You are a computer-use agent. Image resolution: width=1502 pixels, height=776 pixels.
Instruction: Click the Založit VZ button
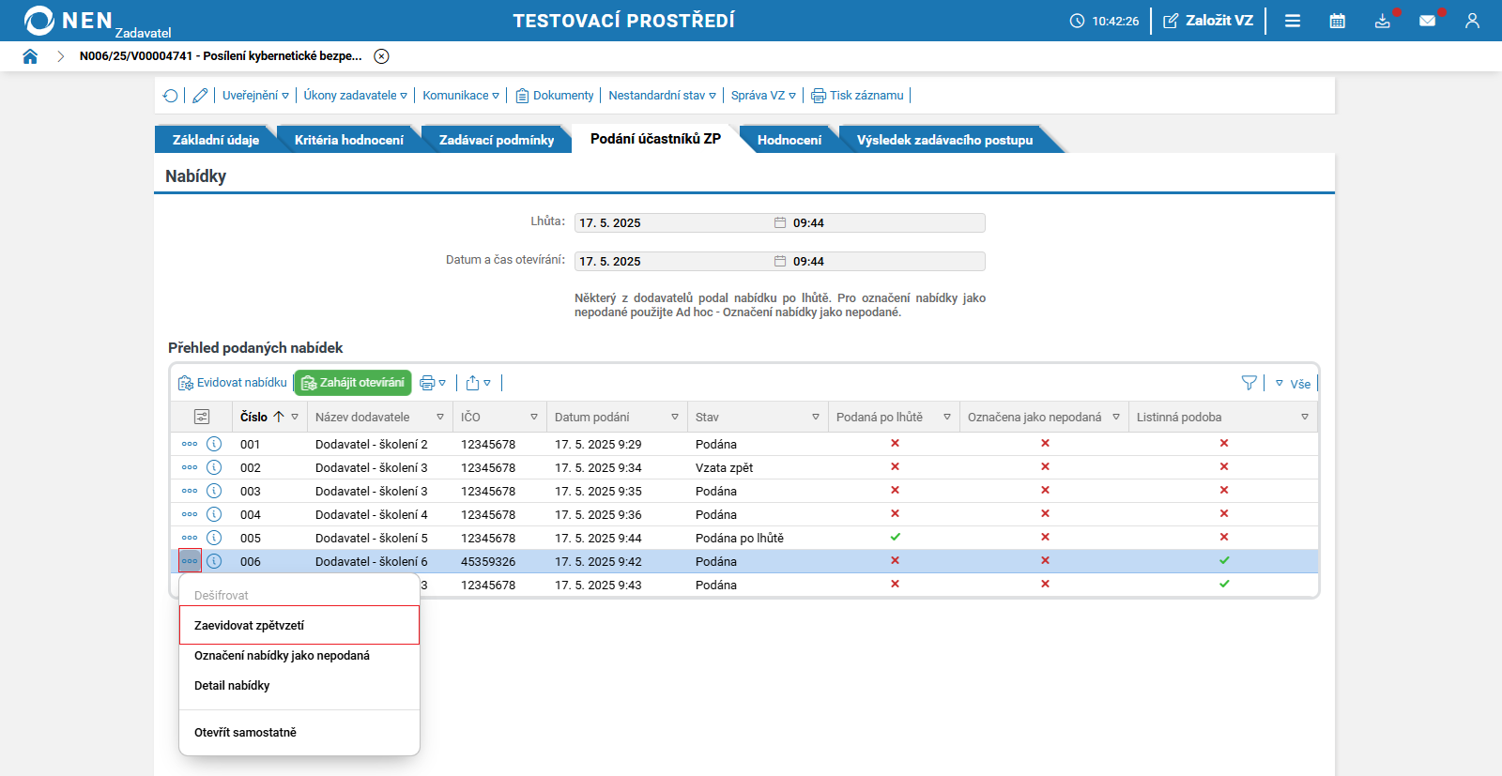click(1208, 21)
